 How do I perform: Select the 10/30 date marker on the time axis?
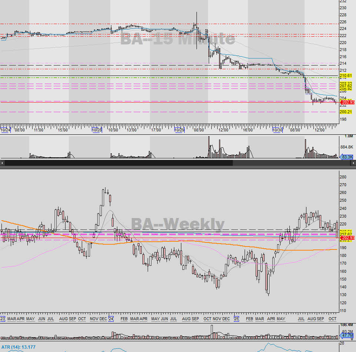(278, 130)
